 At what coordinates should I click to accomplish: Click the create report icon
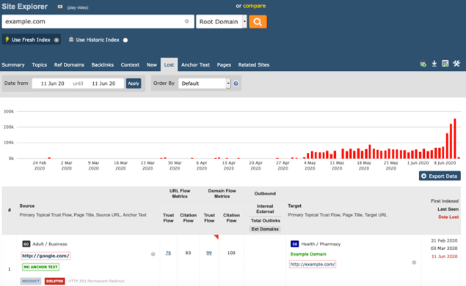tap(445, 64)
